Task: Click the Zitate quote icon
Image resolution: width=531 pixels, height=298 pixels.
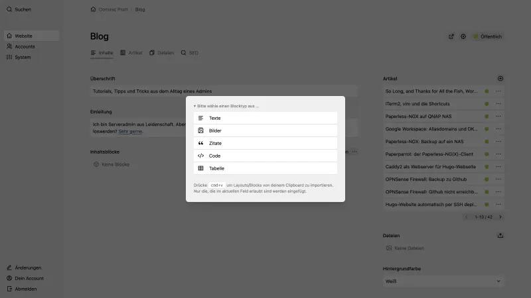Action: (x=201, y=143)
